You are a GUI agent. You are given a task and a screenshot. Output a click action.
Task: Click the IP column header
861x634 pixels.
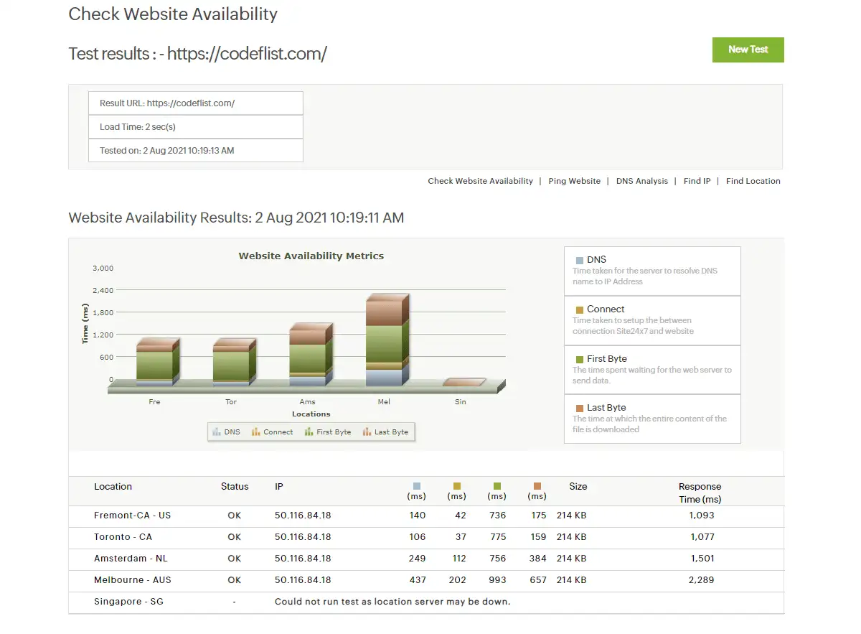(x=279, y=486)
